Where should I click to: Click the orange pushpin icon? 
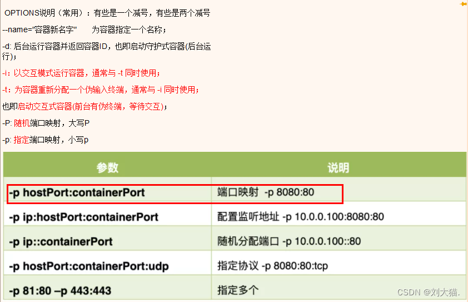tap(463, 4)
